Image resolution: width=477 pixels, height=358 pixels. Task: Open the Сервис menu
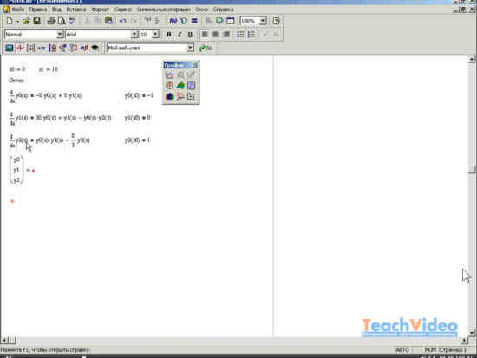pos(123,10)
